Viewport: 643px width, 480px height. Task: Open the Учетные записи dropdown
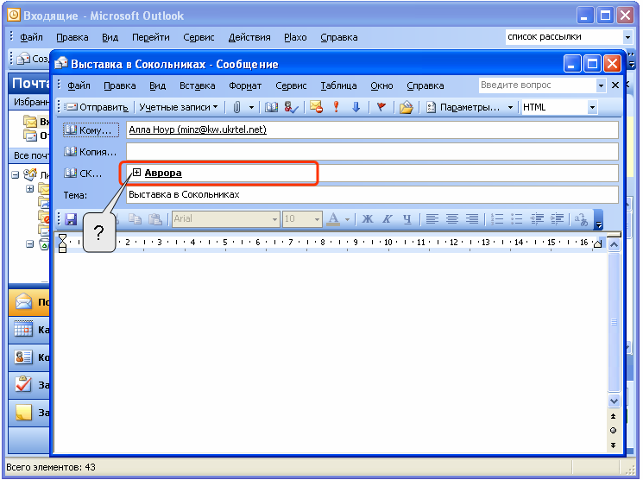click(x=179, y=108)
